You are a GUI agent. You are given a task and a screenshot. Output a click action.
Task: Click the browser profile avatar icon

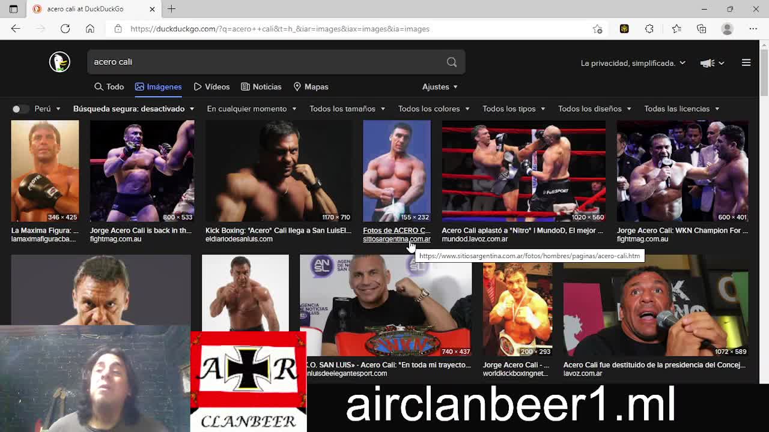coord(728,29)
